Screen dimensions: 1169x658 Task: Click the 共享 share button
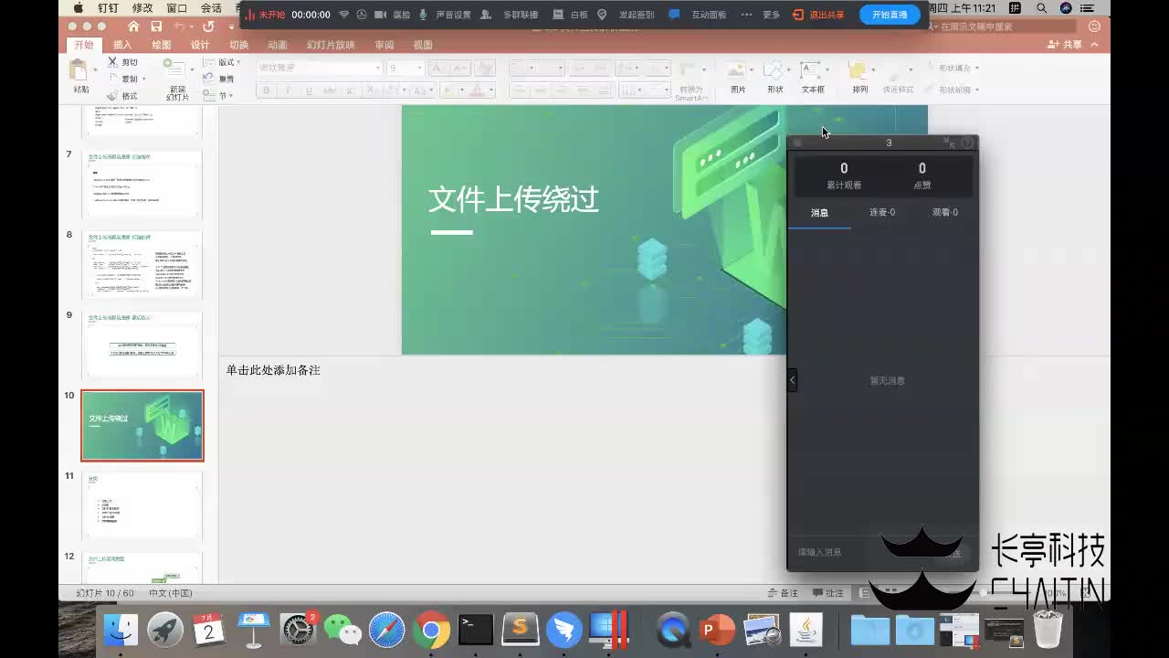tap(1065, 45)
